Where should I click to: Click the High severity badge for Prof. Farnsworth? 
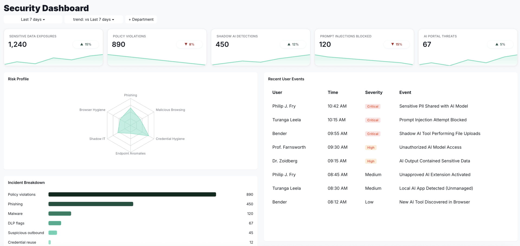coord(370,147)
